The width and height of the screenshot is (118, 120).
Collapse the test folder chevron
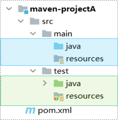pyautogui.click(x=33, y=71)
